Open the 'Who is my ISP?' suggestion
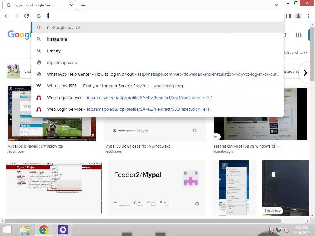The image size is (315, 236). pyautogui.click(x=157, y=86)
